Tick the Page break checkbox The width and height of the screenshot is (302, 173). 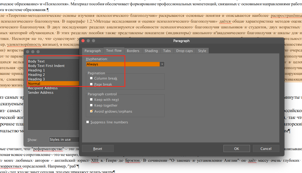click(91, 84)
